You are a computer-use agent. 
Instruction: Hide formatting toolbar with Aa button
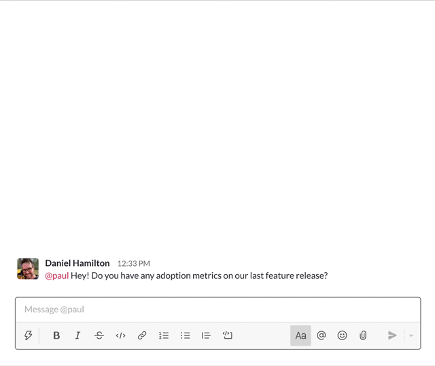300,335
